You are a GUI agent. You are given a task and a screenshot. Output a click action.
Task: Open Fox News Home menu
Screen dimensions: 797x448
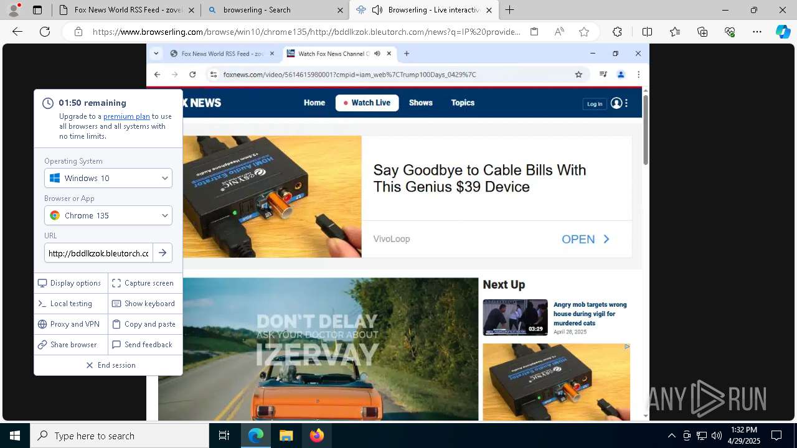click(x=314, y=103)
